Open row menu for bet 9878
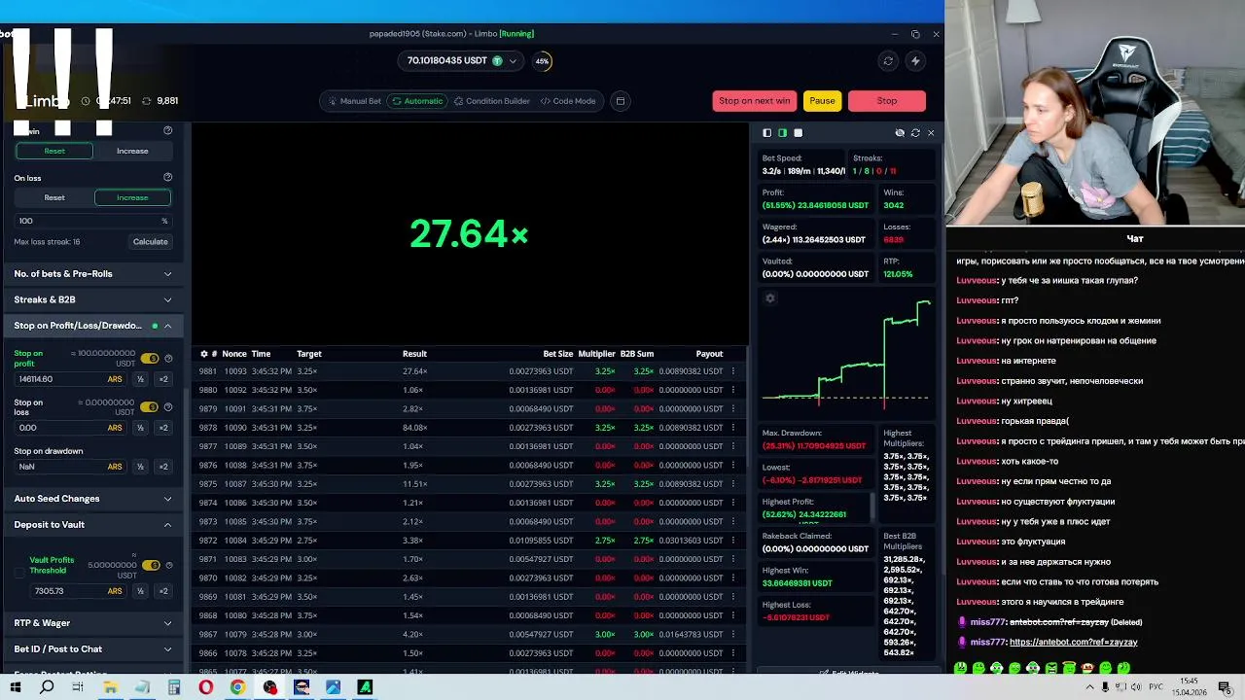 (x=732, y=428)
